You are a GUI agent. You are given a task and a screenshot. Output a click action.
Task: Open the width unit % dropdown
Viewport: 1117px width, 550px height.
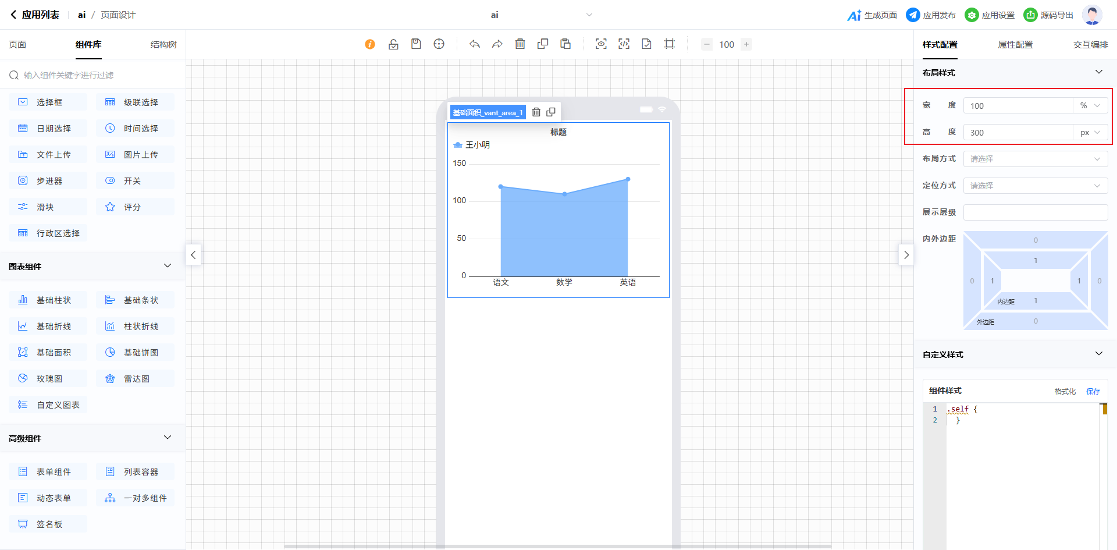(1090, 106)
